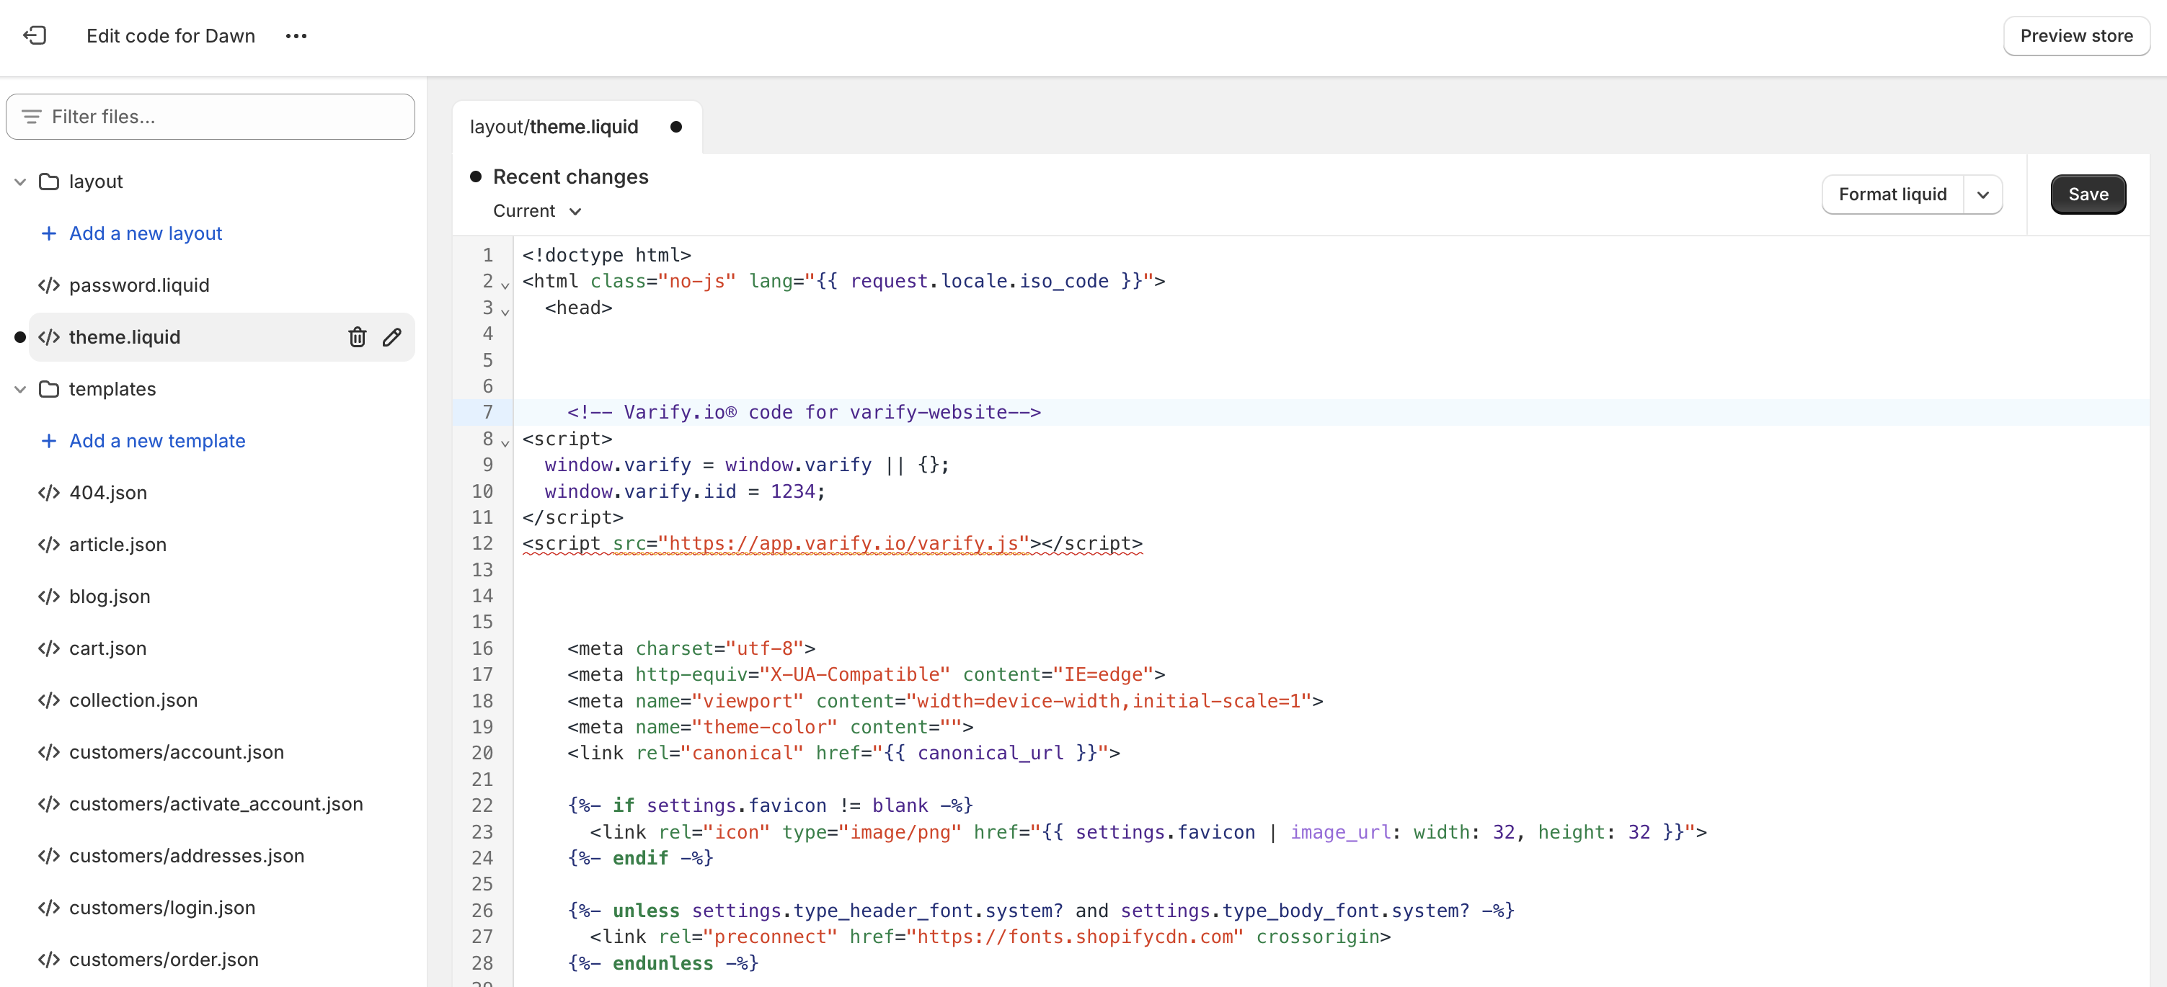
Task: Click code icon next to 404.json
Action: click(49, 493)
